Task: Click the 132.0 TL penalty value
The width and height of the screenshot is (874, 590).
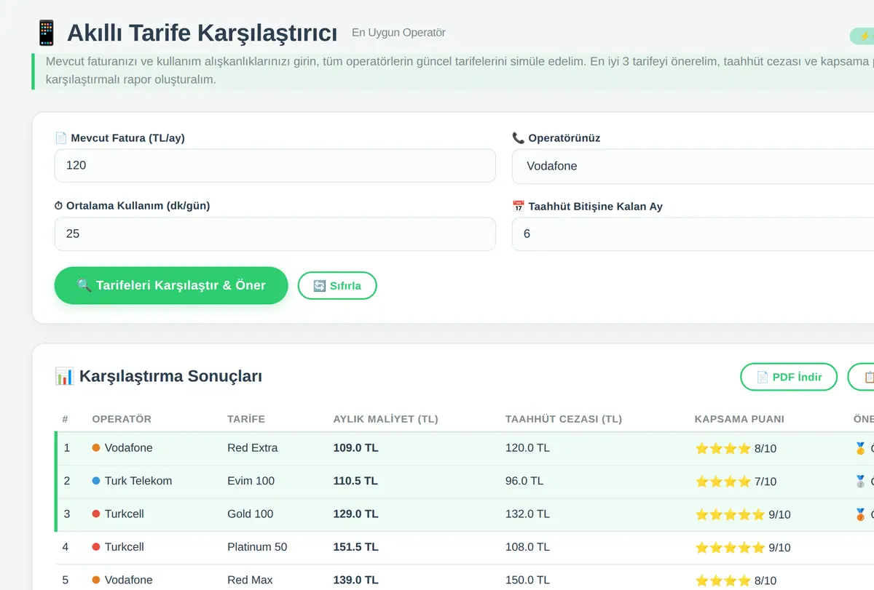Action: point(527,514)
